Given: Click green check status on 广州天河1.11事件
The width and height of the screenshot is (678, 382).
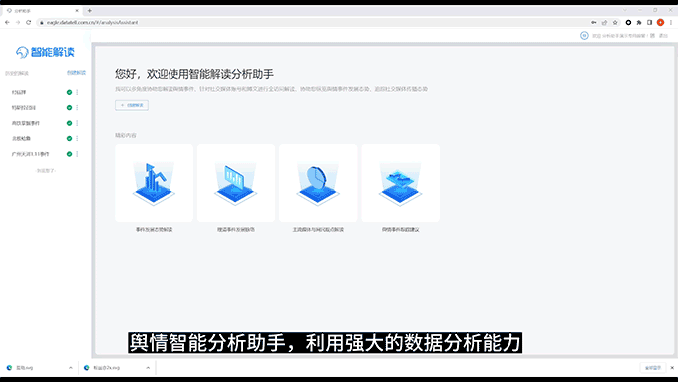Looking at the screenshot, I should coord(69,154).
